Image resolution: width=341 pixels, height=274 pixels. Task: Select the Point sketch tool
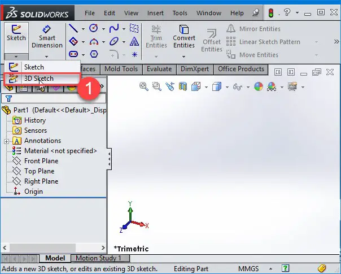click(134, 54)
